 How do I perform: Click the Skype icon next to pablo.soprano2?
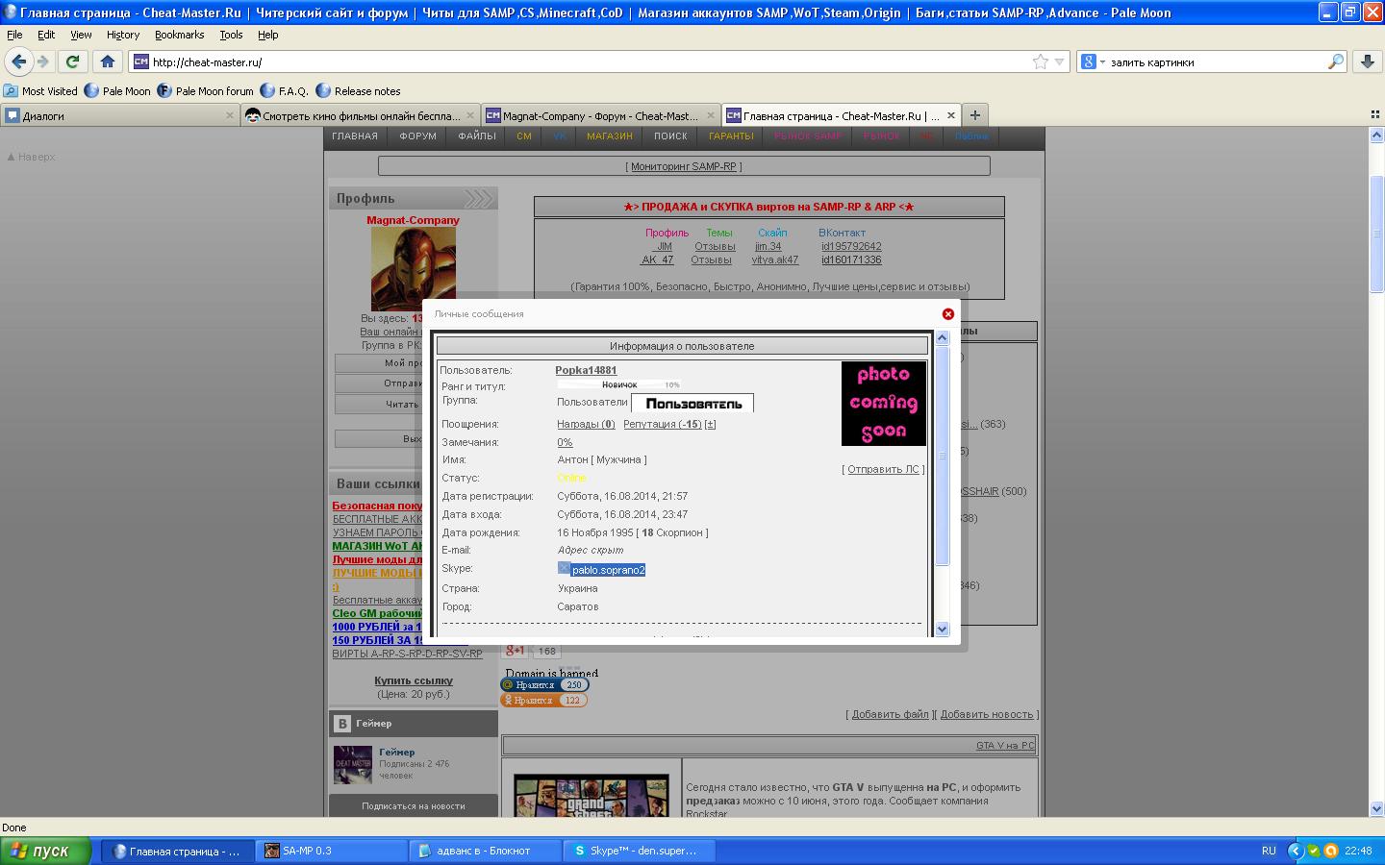[564, 569]
